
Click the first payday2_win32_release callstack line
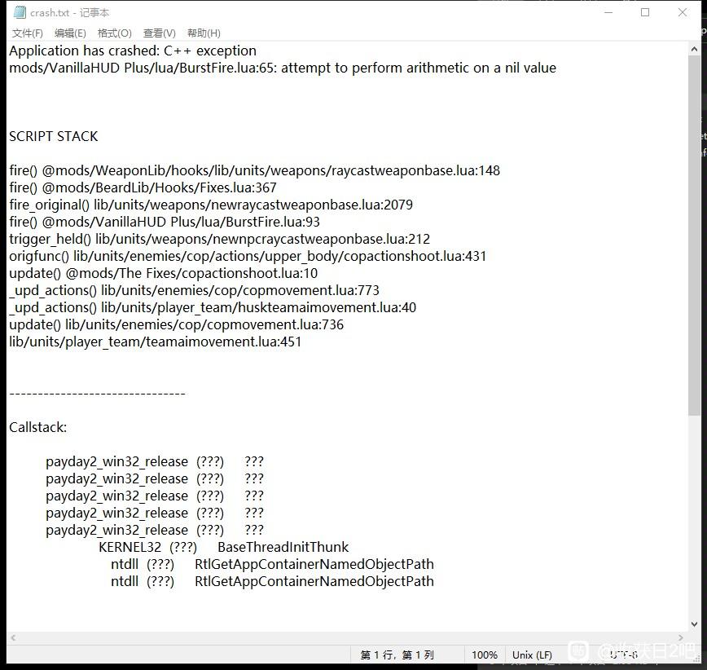155,461
